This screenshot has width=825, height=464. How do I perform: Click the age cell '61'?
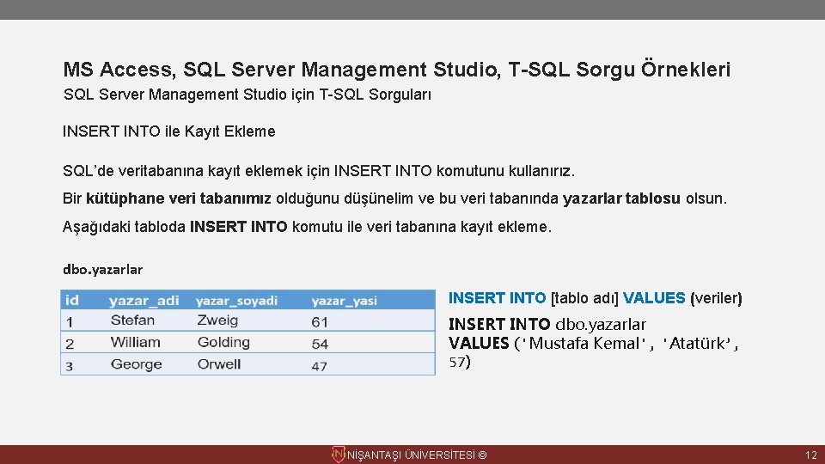(x=320, y=322)
